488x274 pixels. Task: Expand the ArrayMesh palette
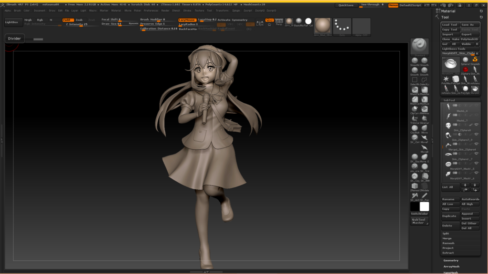click(x=451, y=266)
